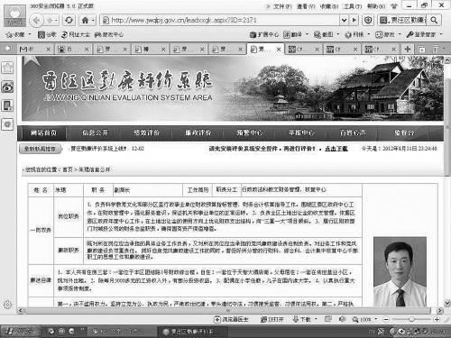451x338 pixels.
Task: Click the magnifier search button
Action: [434, 20]
